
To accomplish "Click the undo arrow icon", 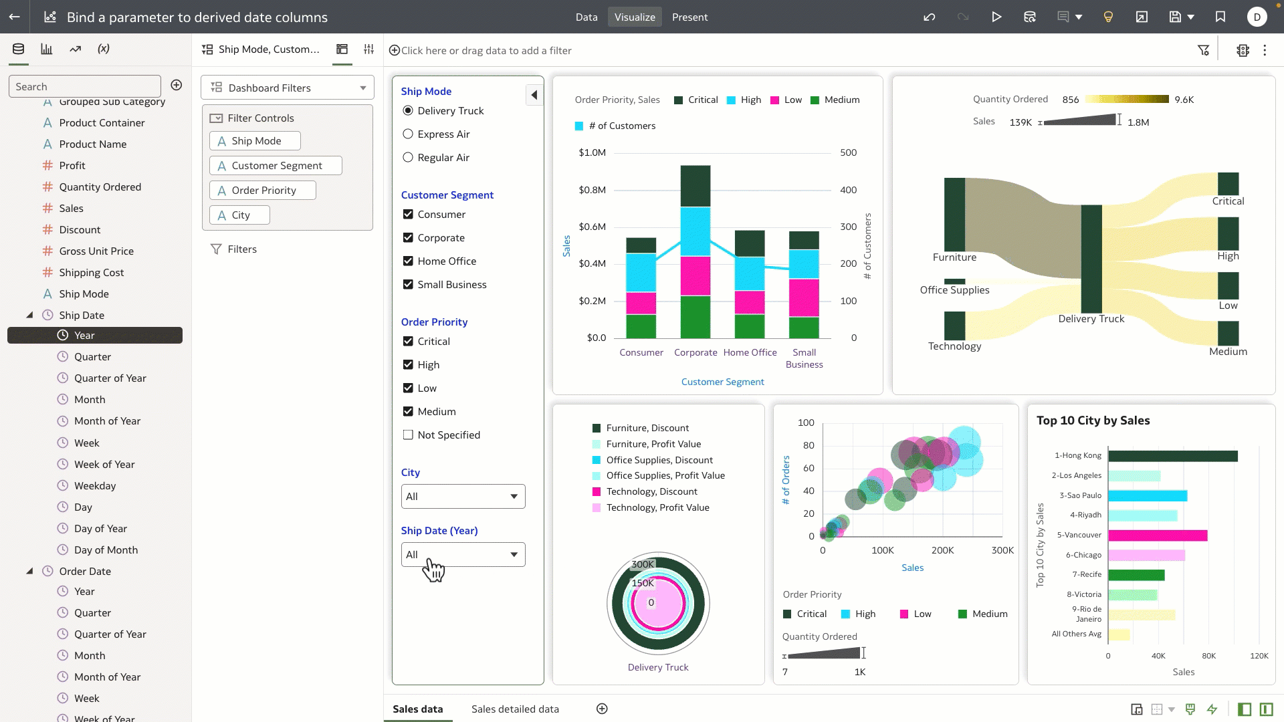I will click(x=929, y=17).
